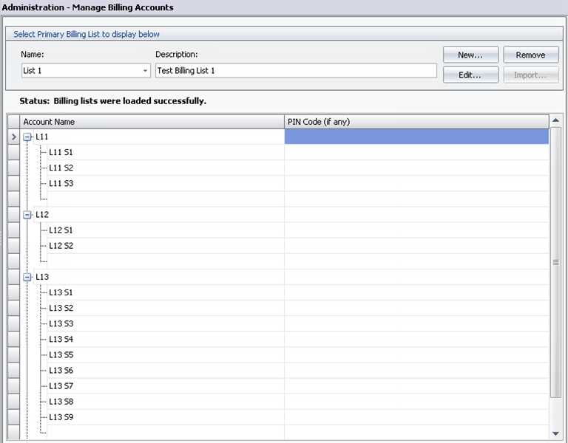Click the highlighted PIN Code cell for L11
Viewport: 568px width, 443px height.
[416, 137]
